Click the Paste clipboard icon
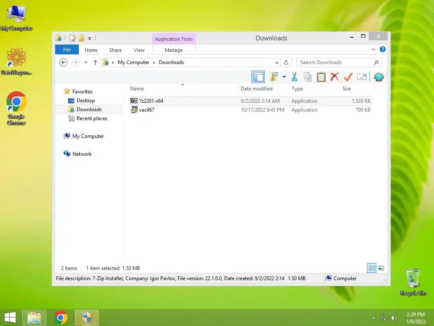The image size is (434, 326). [321, 77]
